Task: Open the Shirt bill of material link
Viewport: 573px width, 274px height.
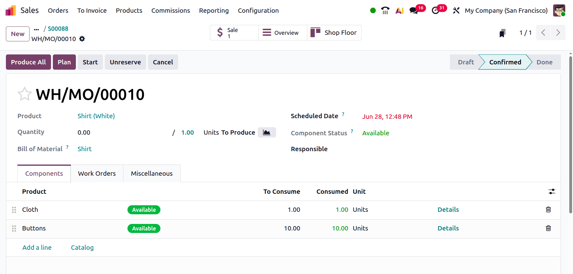Action: click(x=85, y=149)
